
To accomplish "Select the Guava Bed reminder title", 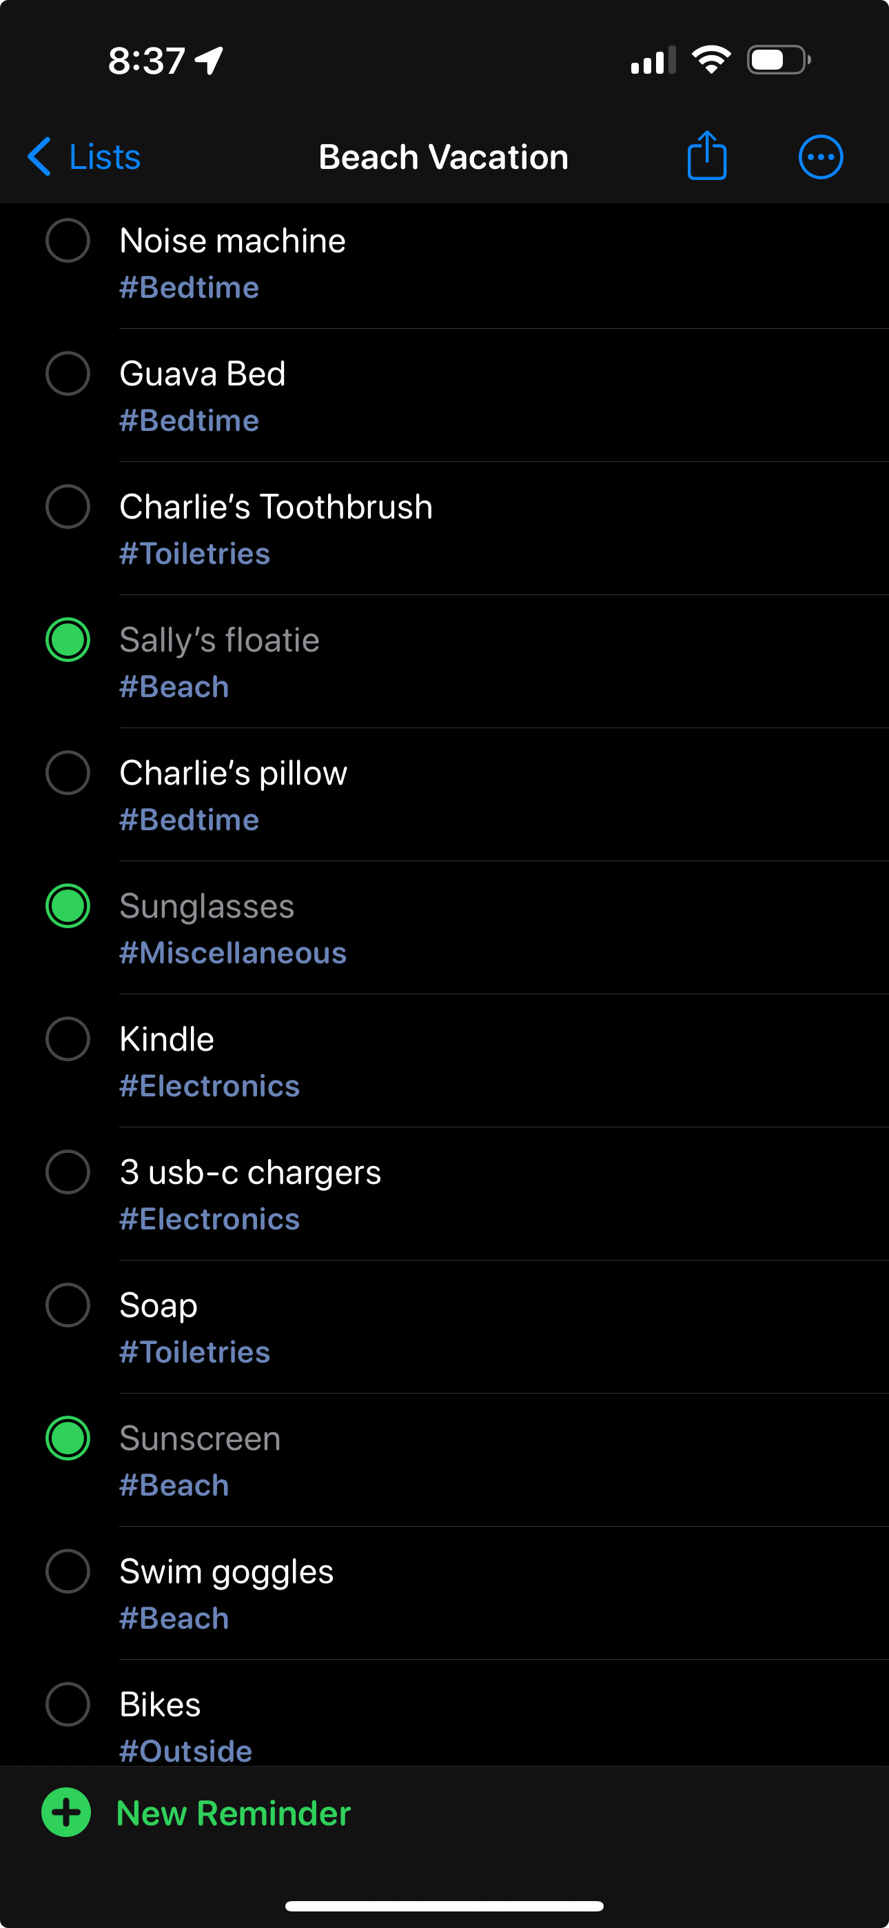I will click(203, 374).
